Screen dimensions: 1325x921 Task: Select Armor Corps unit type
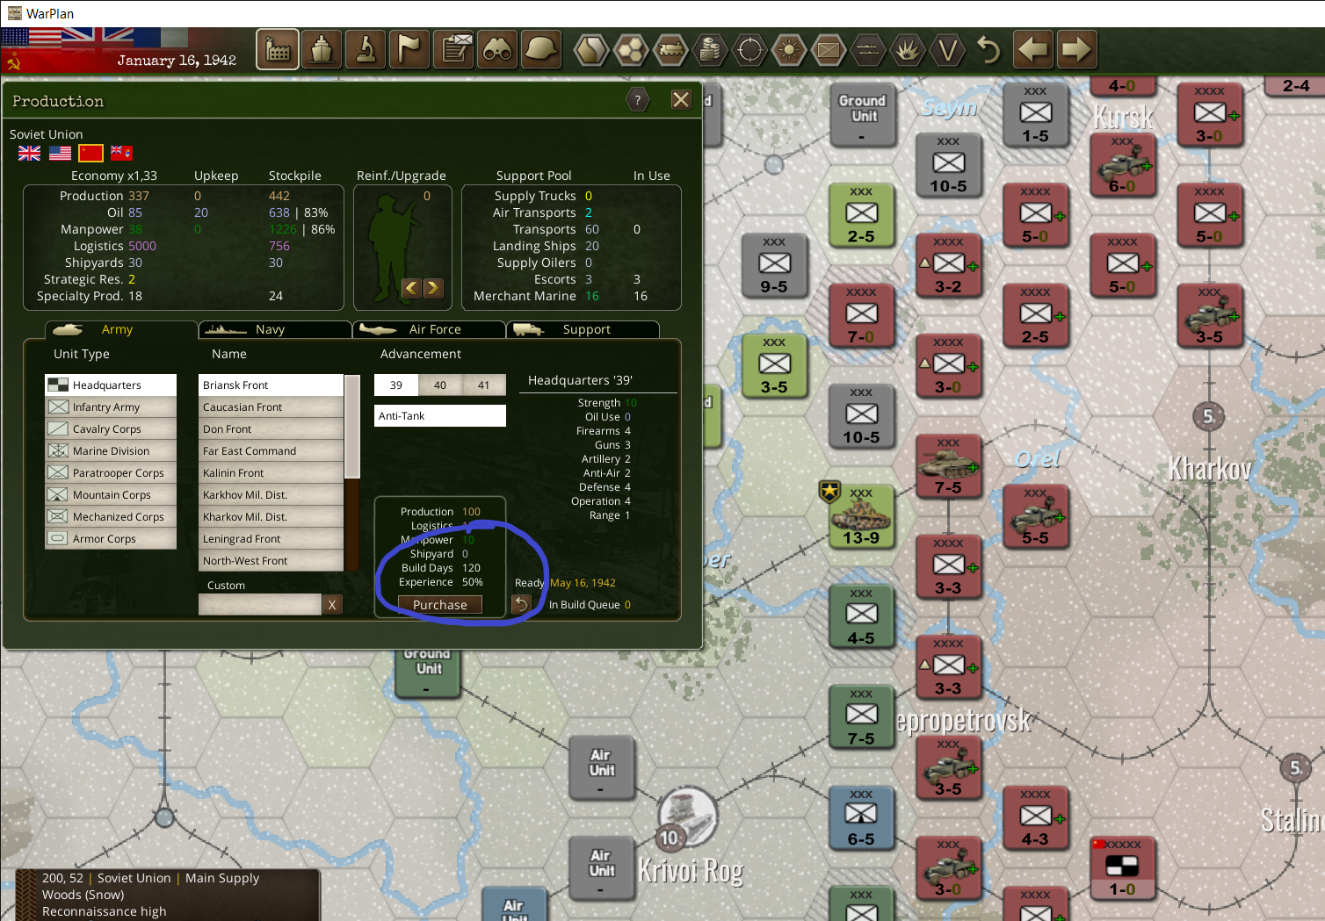point(111,538)
